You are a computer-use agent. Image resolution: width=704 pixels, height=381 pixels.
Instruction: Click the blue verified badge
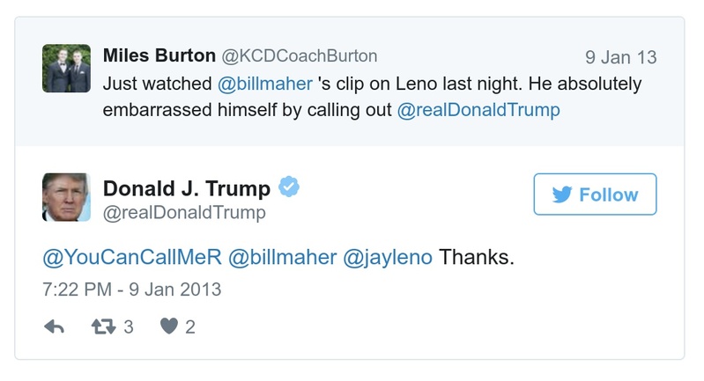289,187
